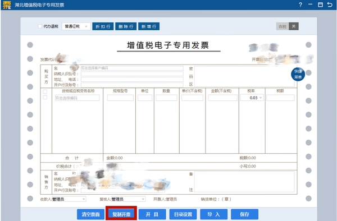Minimize the invoice window
Image resolution: width=337 pixels, height=221 pixels.
pyautogui.click(x=310, y=4)
